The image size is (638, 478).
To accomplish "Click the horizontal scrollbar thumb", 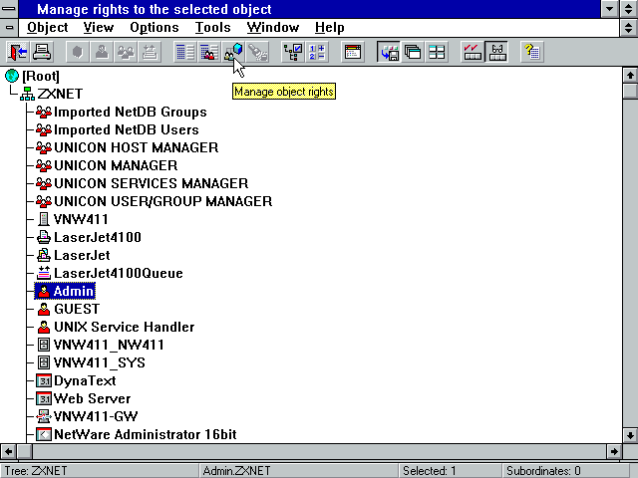I will pyautogui.click(x=24, y=451).
